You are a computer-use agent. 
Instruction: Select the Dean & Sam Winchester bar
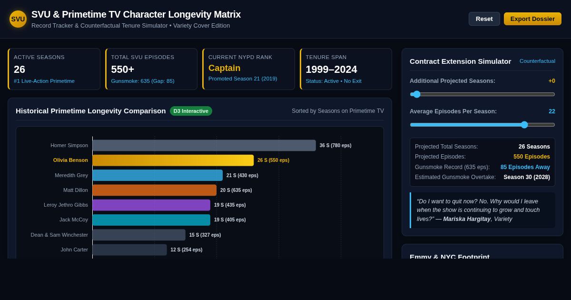139,235
